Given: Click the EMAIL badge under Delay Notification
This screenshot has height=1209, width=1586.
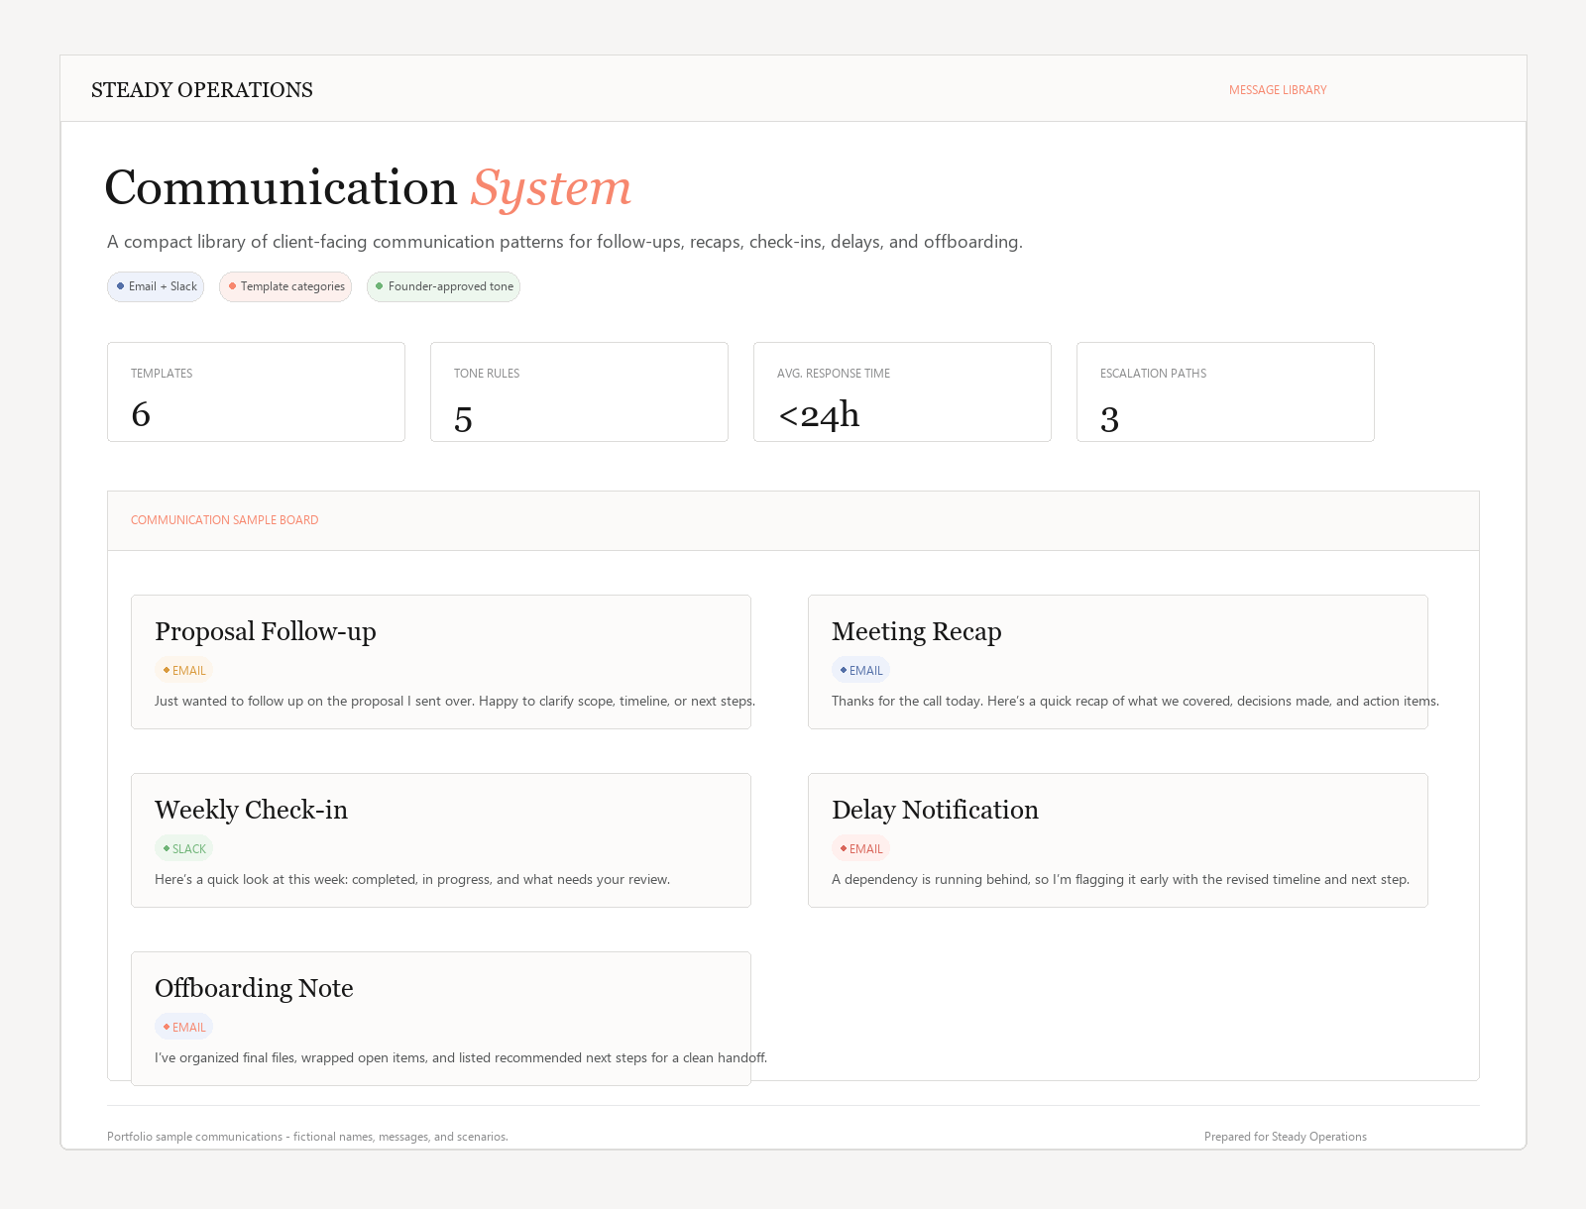Looking at the screenshot, I should 860,849.
